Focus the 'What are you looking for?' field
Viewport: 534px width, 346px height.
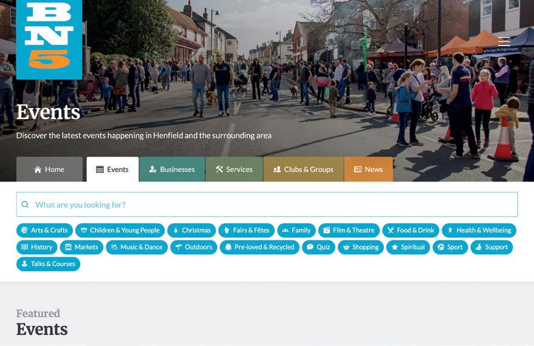click(x=267, y=205)
